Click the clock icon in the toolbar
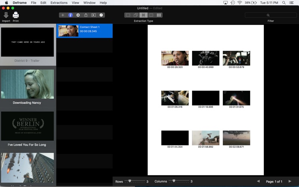This screenshot has width=299, height=187. click(x=101, y=15)
